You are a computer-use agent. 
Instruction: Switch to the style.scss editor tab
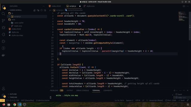[x=89, y=6]
